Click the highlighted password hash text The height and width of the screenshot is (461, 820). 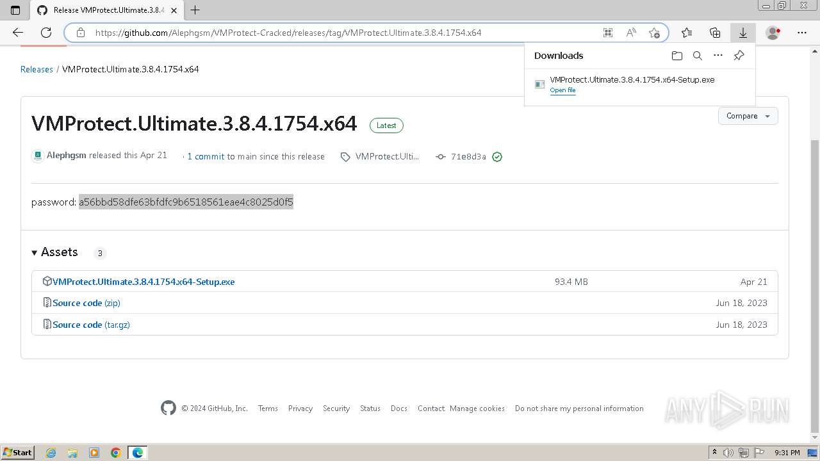coord(186,202)
